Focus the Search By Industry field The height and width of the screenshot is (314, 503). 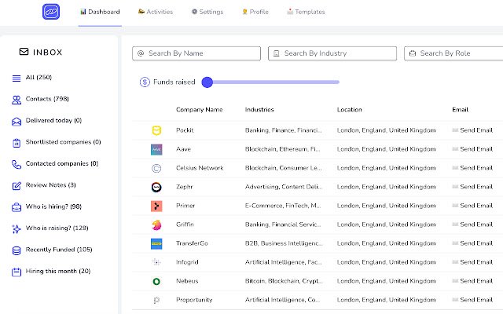[x=332, y=53]
